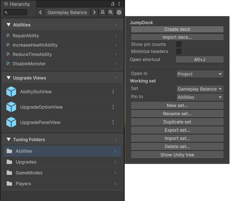243x201 pixels.
Task: Click the Export set... button
Action: click(177, 130)
